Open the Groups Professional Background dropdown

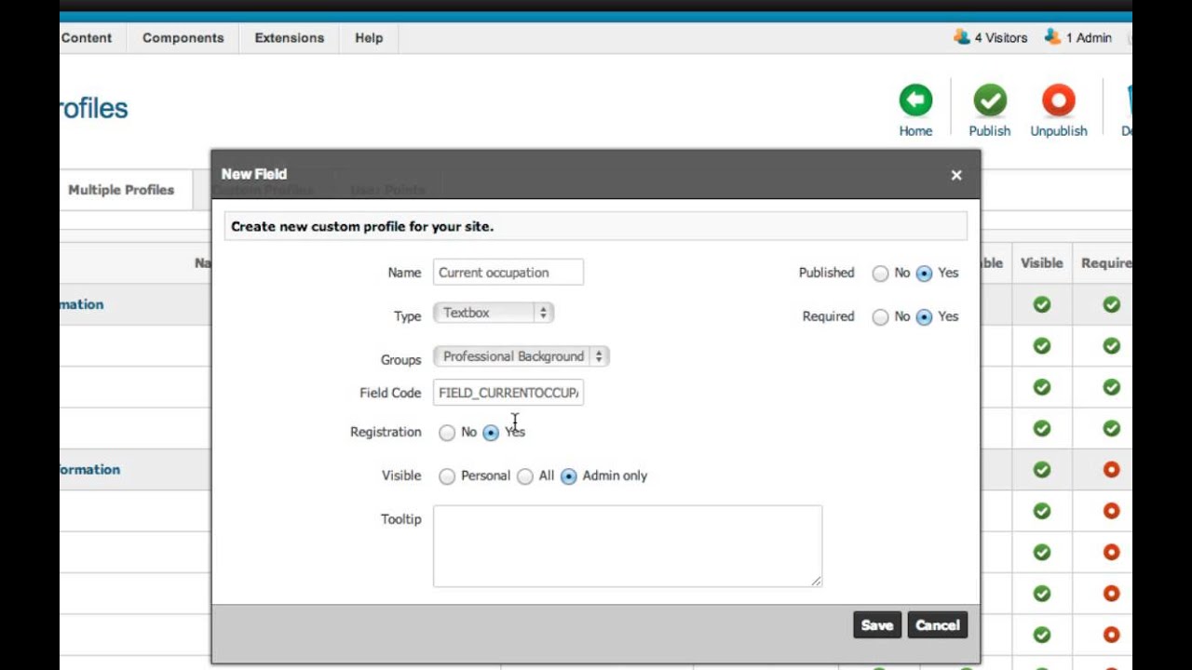click(521, 356)
